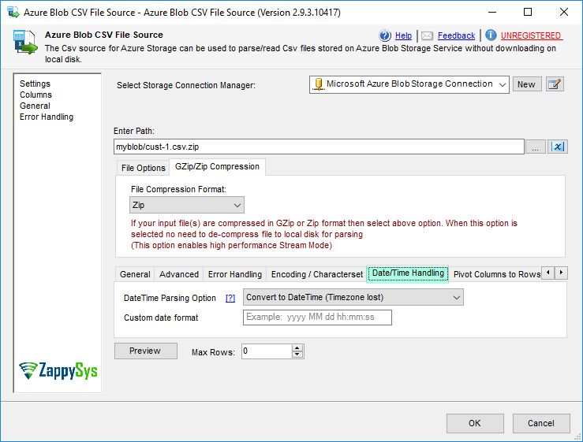Viewport: 583px width, 442px height.
Task: Click the Enter Path input field
Action: pos(319,147)
